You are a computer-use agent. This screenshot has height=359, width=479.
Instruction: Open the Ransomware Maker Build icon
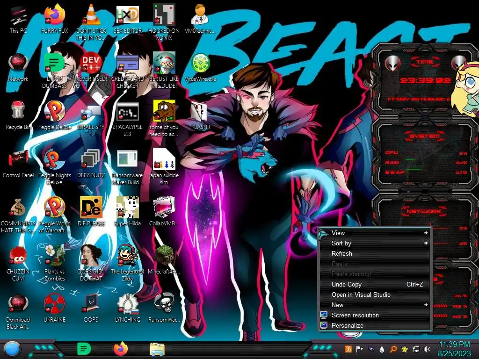(x=128, y=167)
